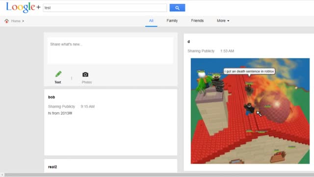Switch to the All tab
Viewport: 314px width, 177px height.
tap(151, 21)
